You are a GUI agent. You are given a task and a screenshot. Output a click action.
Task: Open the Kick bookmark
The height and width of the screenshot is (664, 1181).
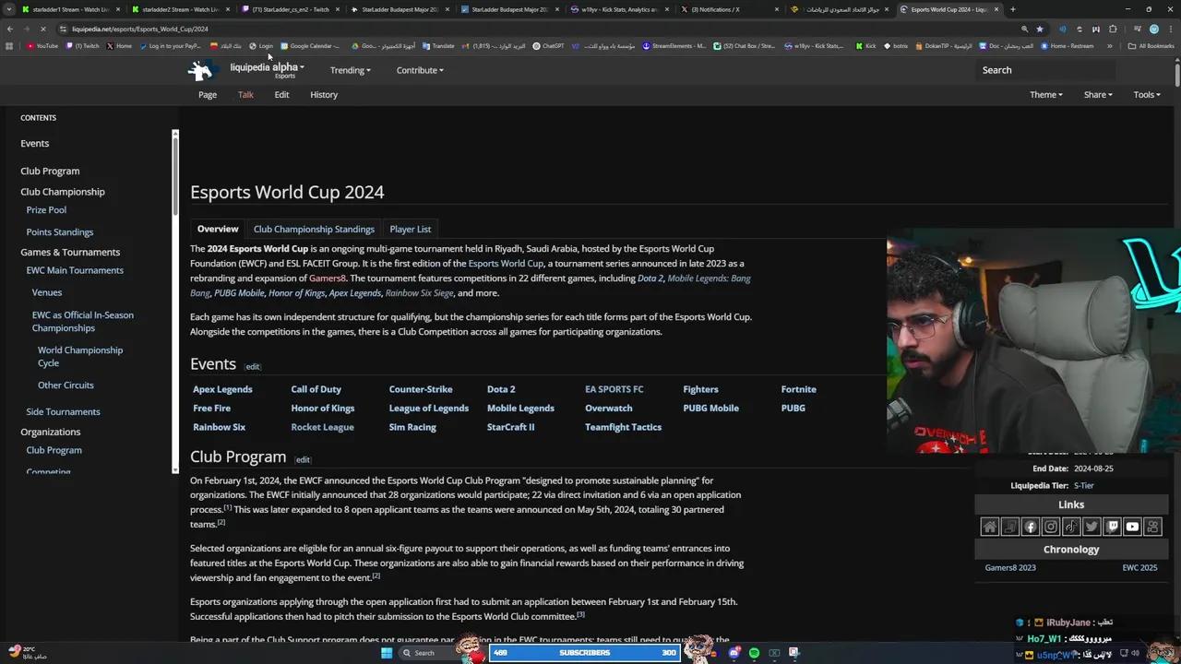coord(866,45)
